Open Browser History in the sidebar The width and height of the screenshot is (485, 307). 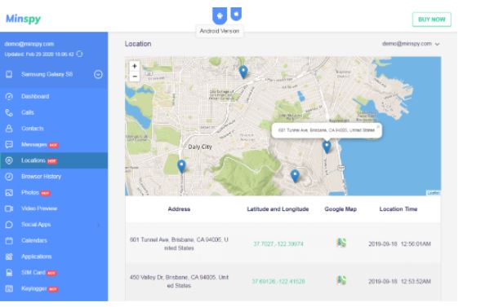coord(41,177)
